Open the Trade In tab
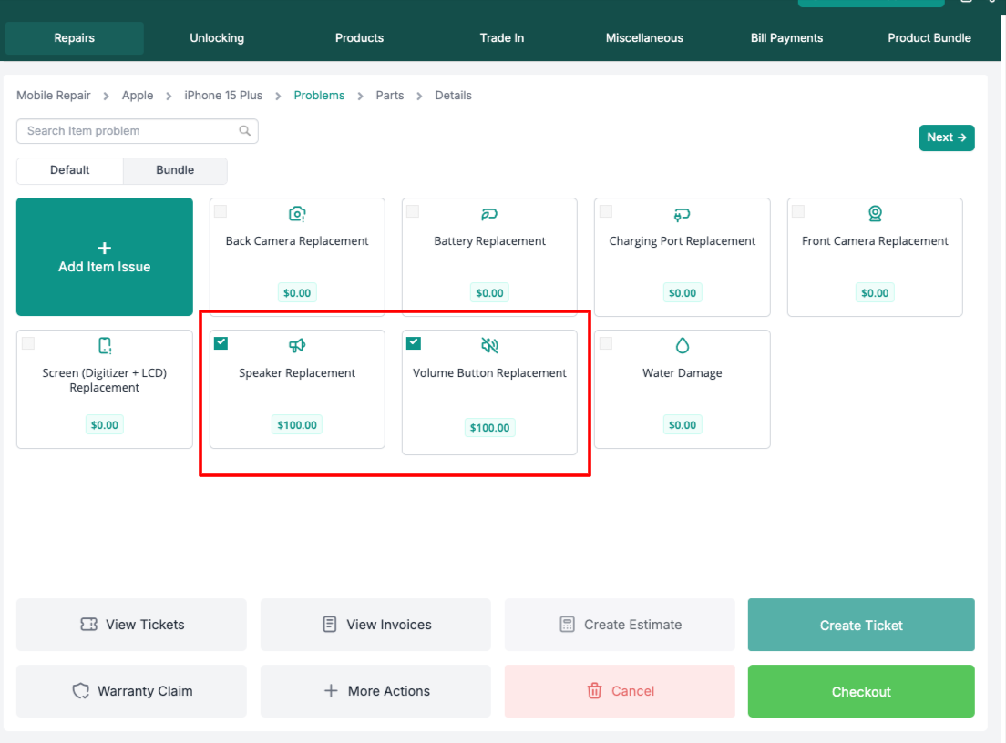The image size is (1006, 743). (502, 38)
